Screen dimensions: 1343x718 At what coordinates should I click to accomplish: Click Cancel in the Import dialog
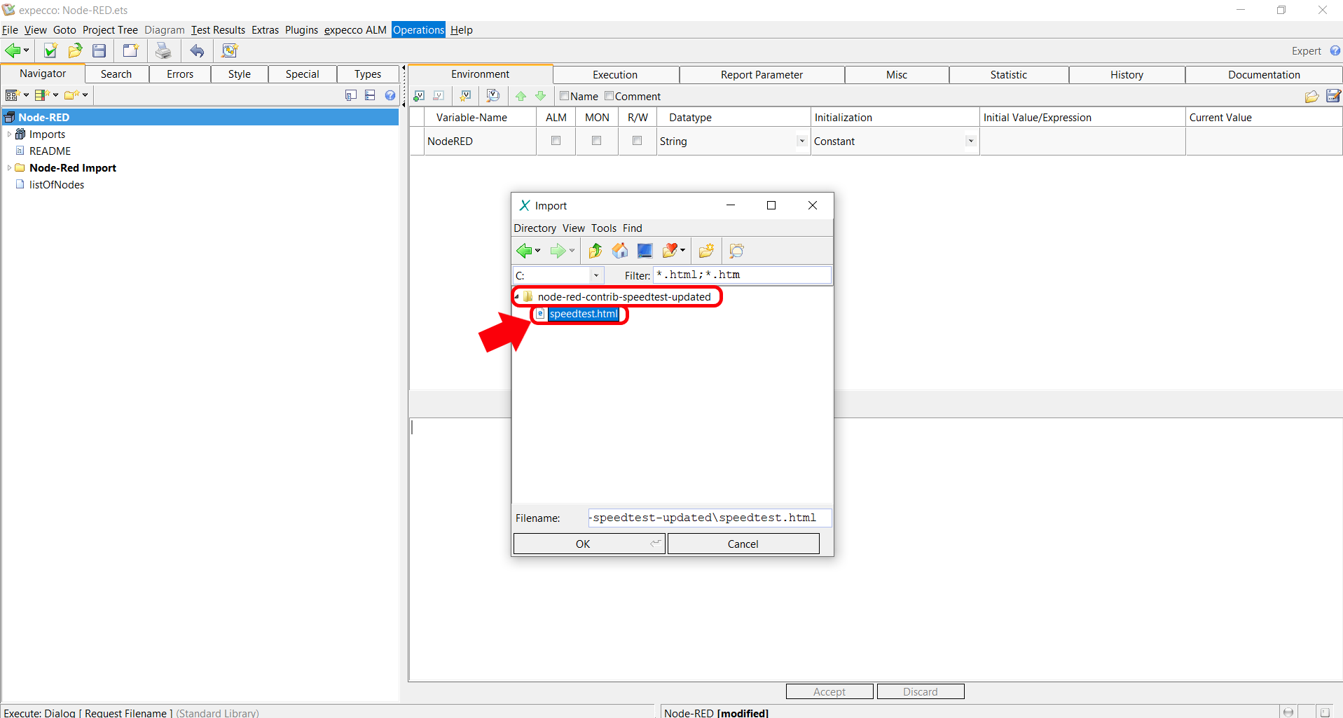tap(743, 544)
